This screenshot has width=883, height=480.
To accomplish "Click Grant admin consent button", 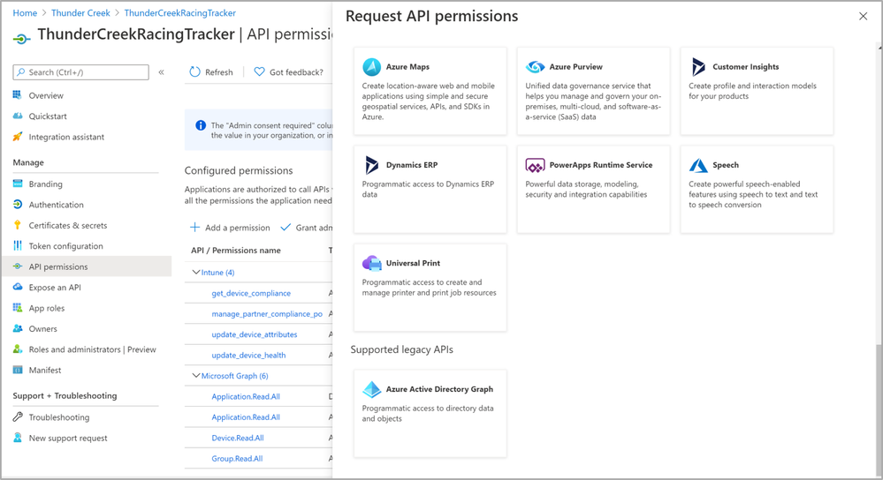I will [x=307, y=228].
